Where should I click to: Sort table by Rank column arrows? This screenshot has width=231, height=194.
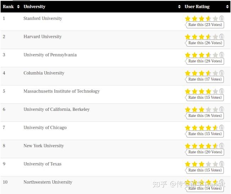[18, 7]
